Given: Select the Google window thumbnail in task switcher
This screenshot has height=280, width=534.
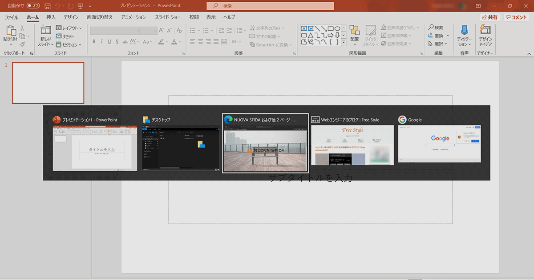Looking at the screenshot, I should (440, 144).
